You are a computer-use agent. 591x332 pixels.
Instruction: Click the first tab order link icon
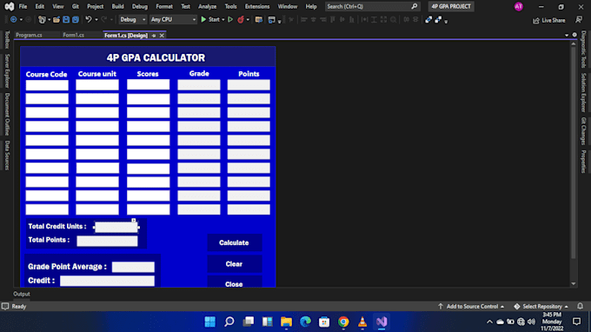(x=428, y=20)
